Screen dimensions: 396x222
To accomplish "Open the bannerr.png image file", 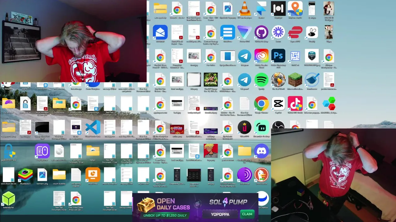I will click(42, 175).
